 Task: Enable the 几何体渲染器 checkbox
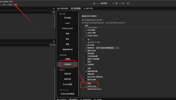86,56
